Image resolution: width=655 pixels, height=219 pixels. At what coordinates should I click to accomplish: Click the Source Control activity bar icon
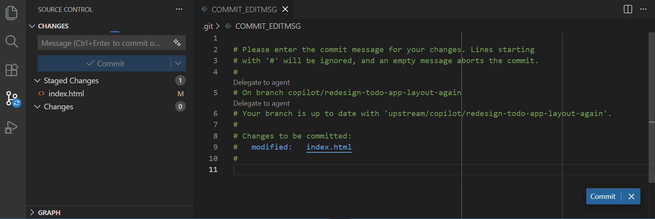(12, 98)
